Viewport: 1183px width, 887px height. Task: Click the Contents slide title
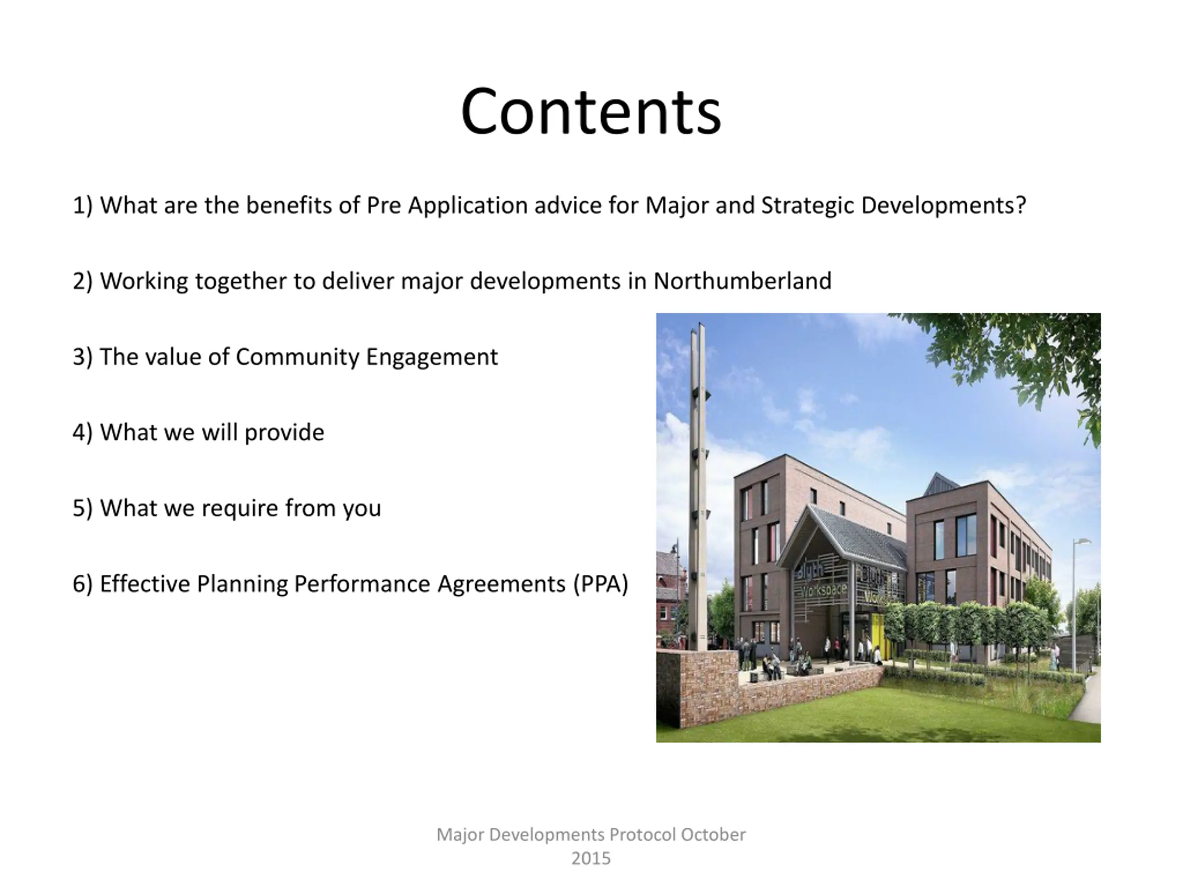(591, 112)
